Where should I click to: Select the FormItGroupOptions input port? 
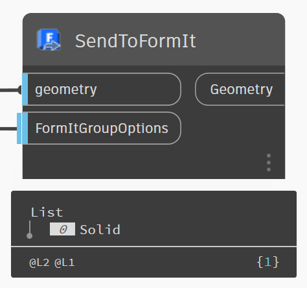(x=102, y=128)
